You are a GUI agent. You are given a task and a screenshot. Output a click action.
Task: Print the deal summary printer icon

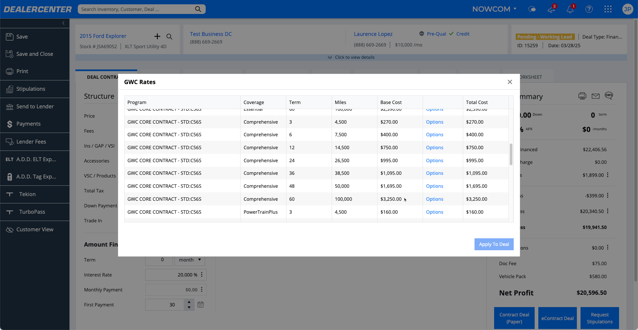(582, 96)
